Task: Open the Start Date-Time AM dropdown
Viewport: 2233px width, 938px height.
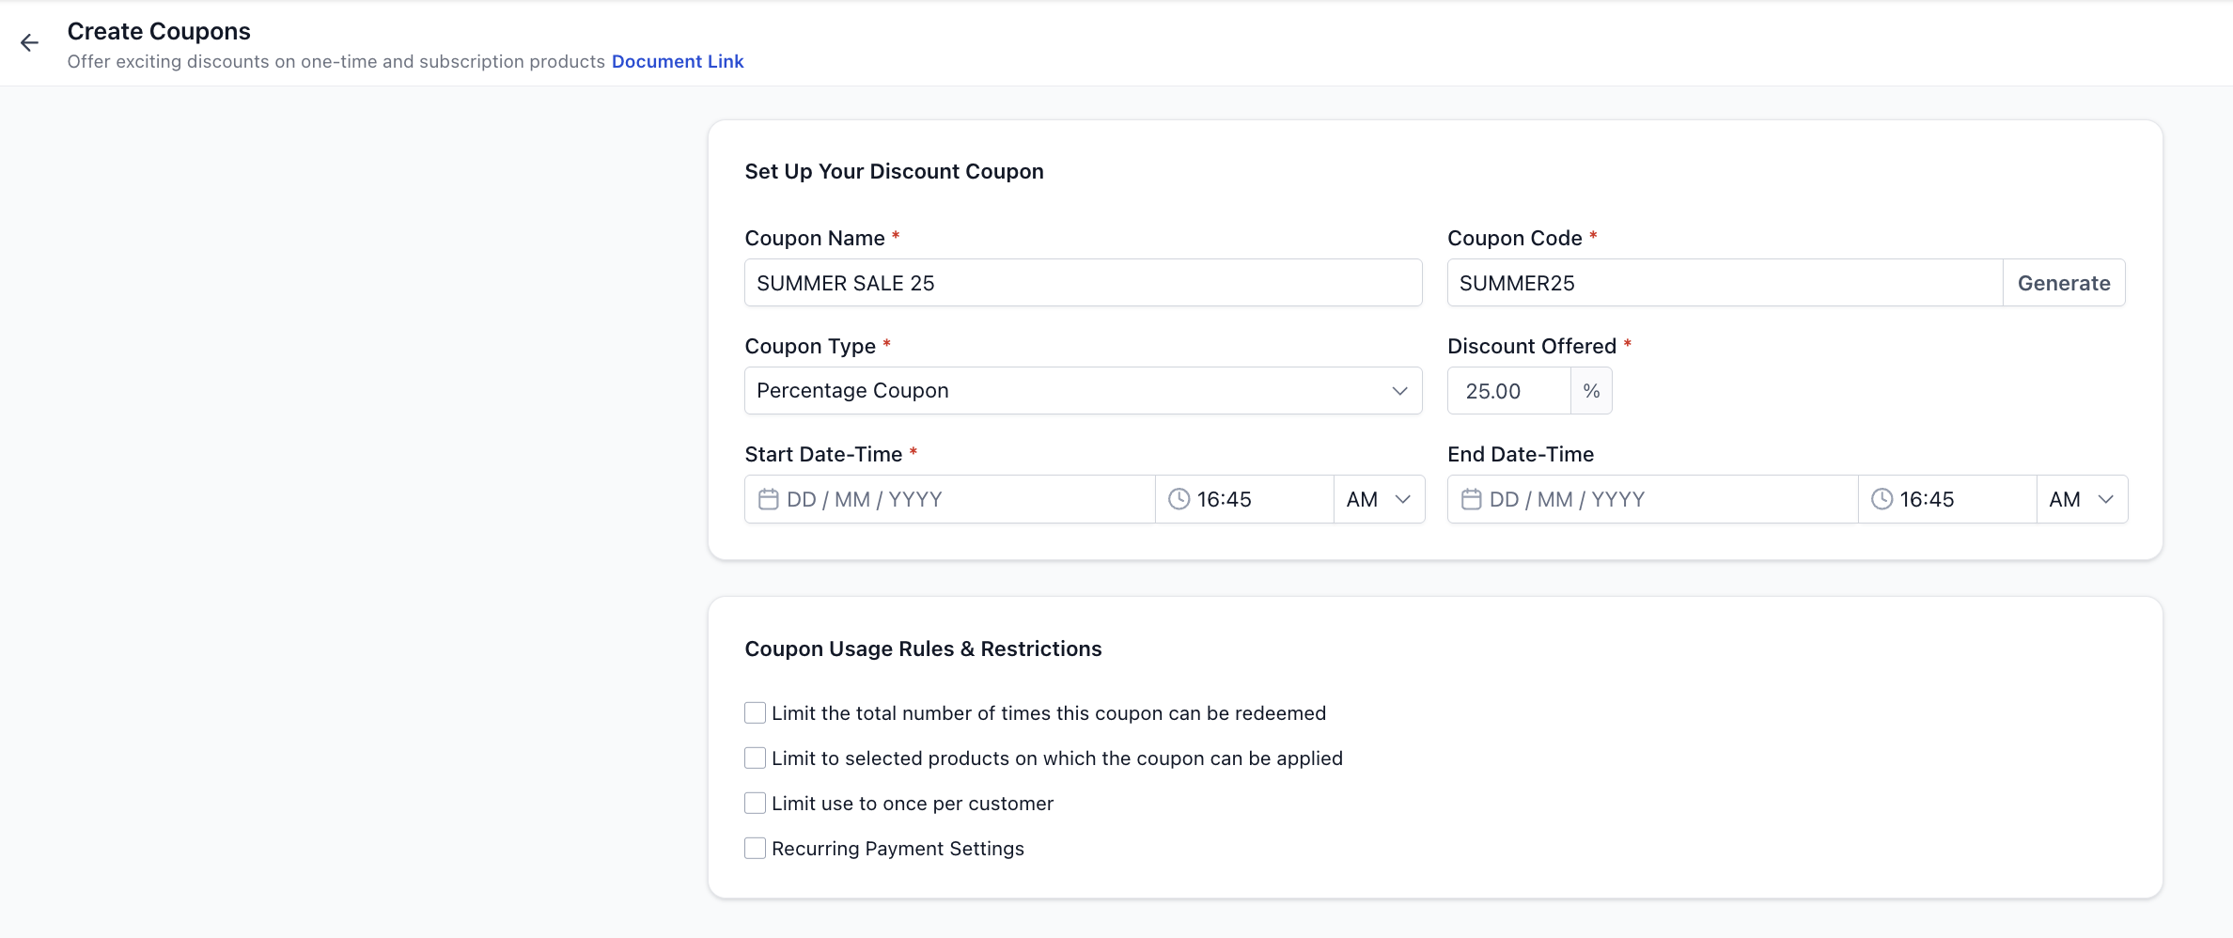Action: click(1379, 499)
